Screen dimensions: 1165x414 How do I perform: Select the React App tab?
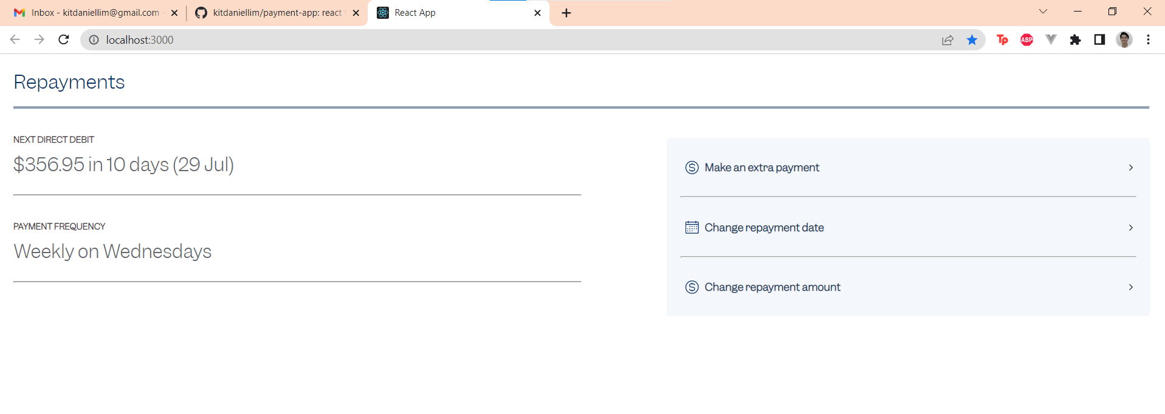pos(459,13)
